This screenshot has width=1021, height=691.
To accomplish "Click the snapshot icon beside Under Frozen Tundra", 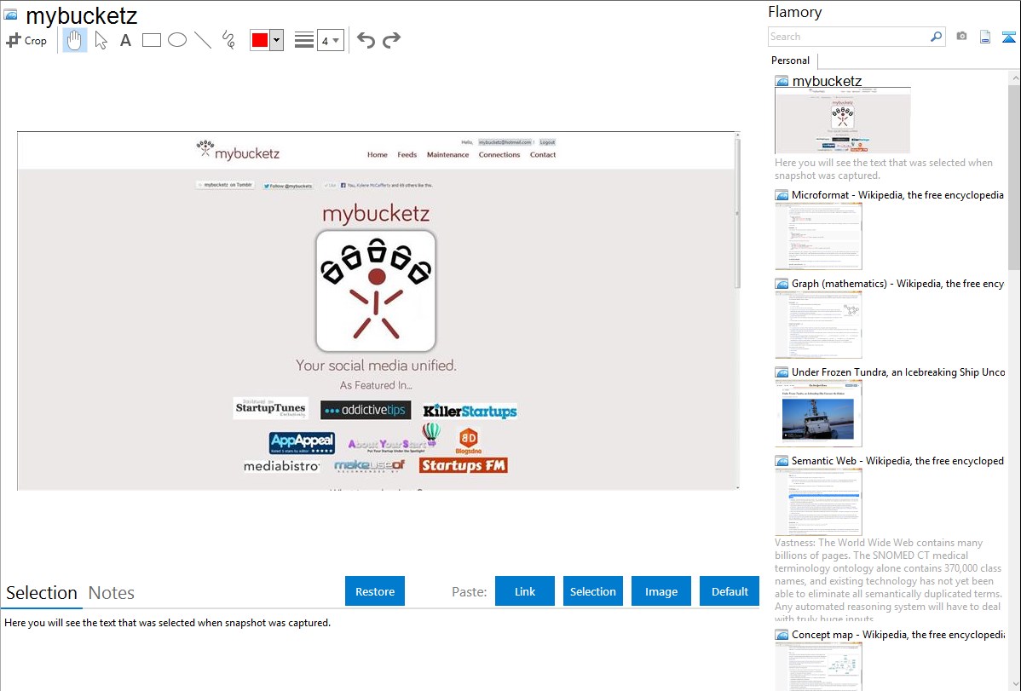I will [782, 372].
